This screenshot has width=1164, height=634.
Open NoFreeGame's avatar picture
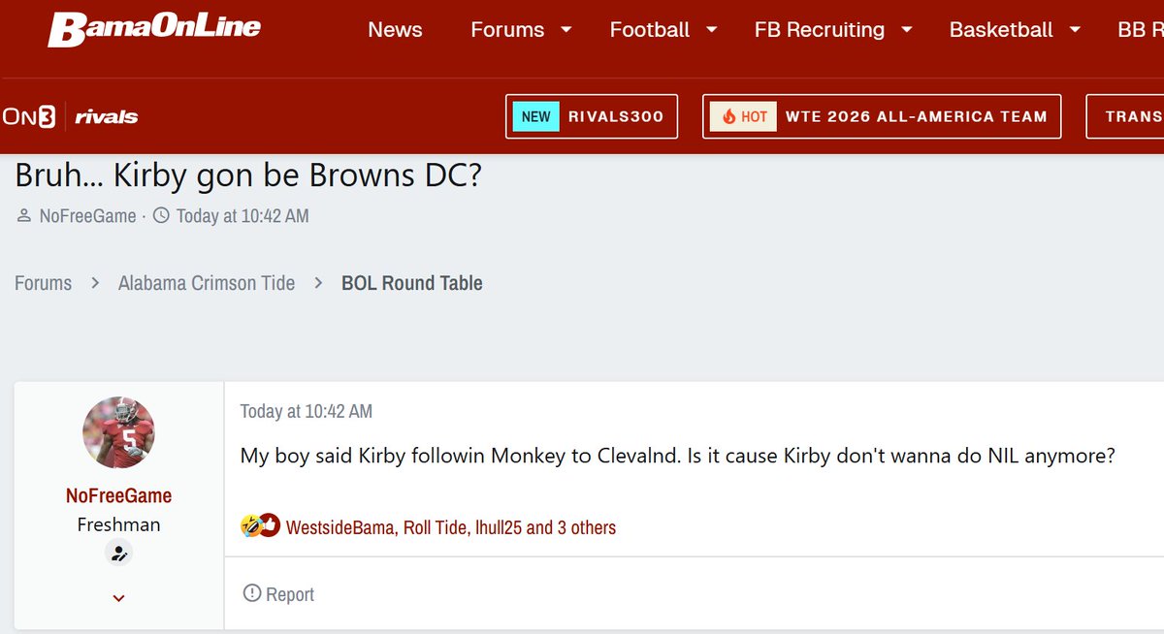(x=118, y=432)
